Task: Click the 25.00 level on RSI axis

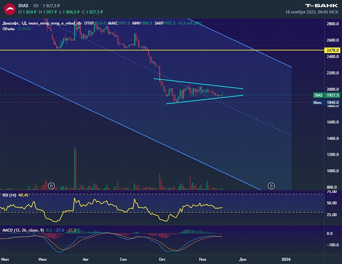Action: [332, 215]
